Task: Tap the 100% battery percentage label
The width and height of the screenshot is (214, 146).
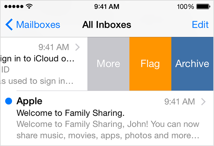Action: pos(185,7)
